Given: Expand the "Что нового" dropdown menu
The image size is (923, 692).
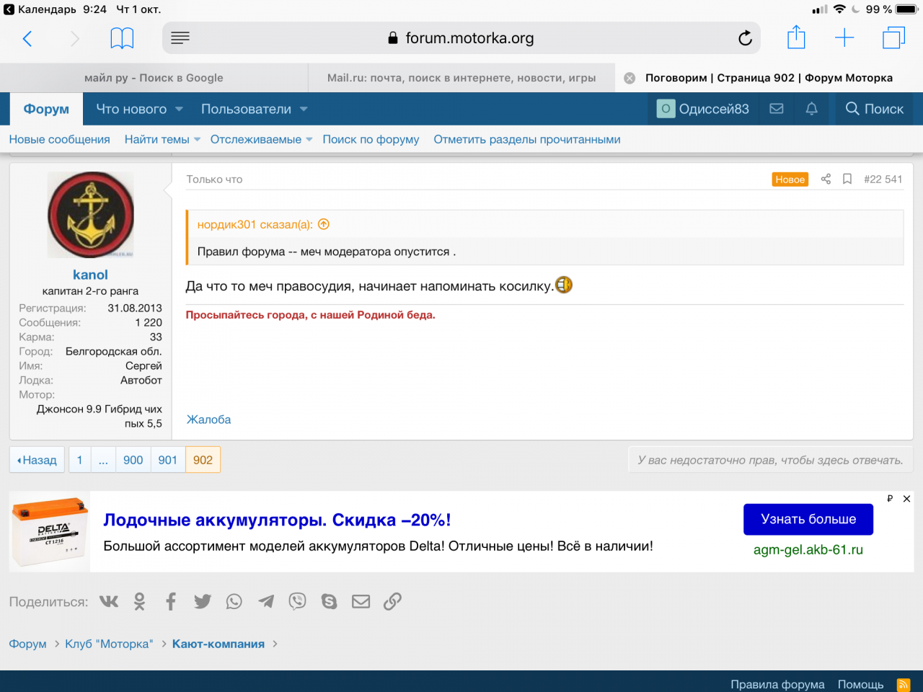Looking at the screenshot, I should pyautogui.click(x=179, y=110).
